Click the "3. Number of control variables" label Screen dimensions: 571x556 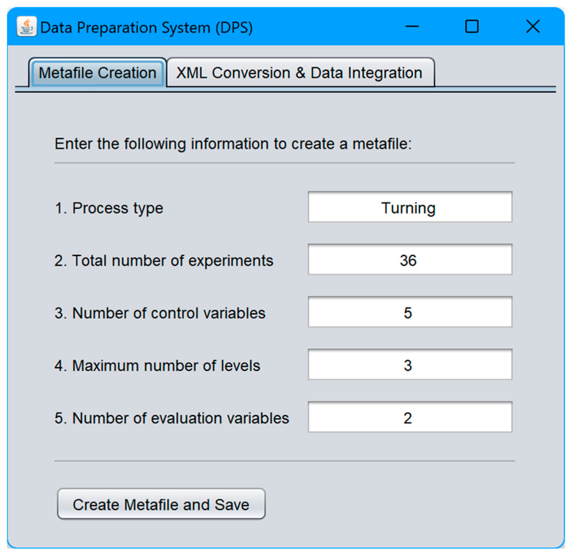coord(160,313)
